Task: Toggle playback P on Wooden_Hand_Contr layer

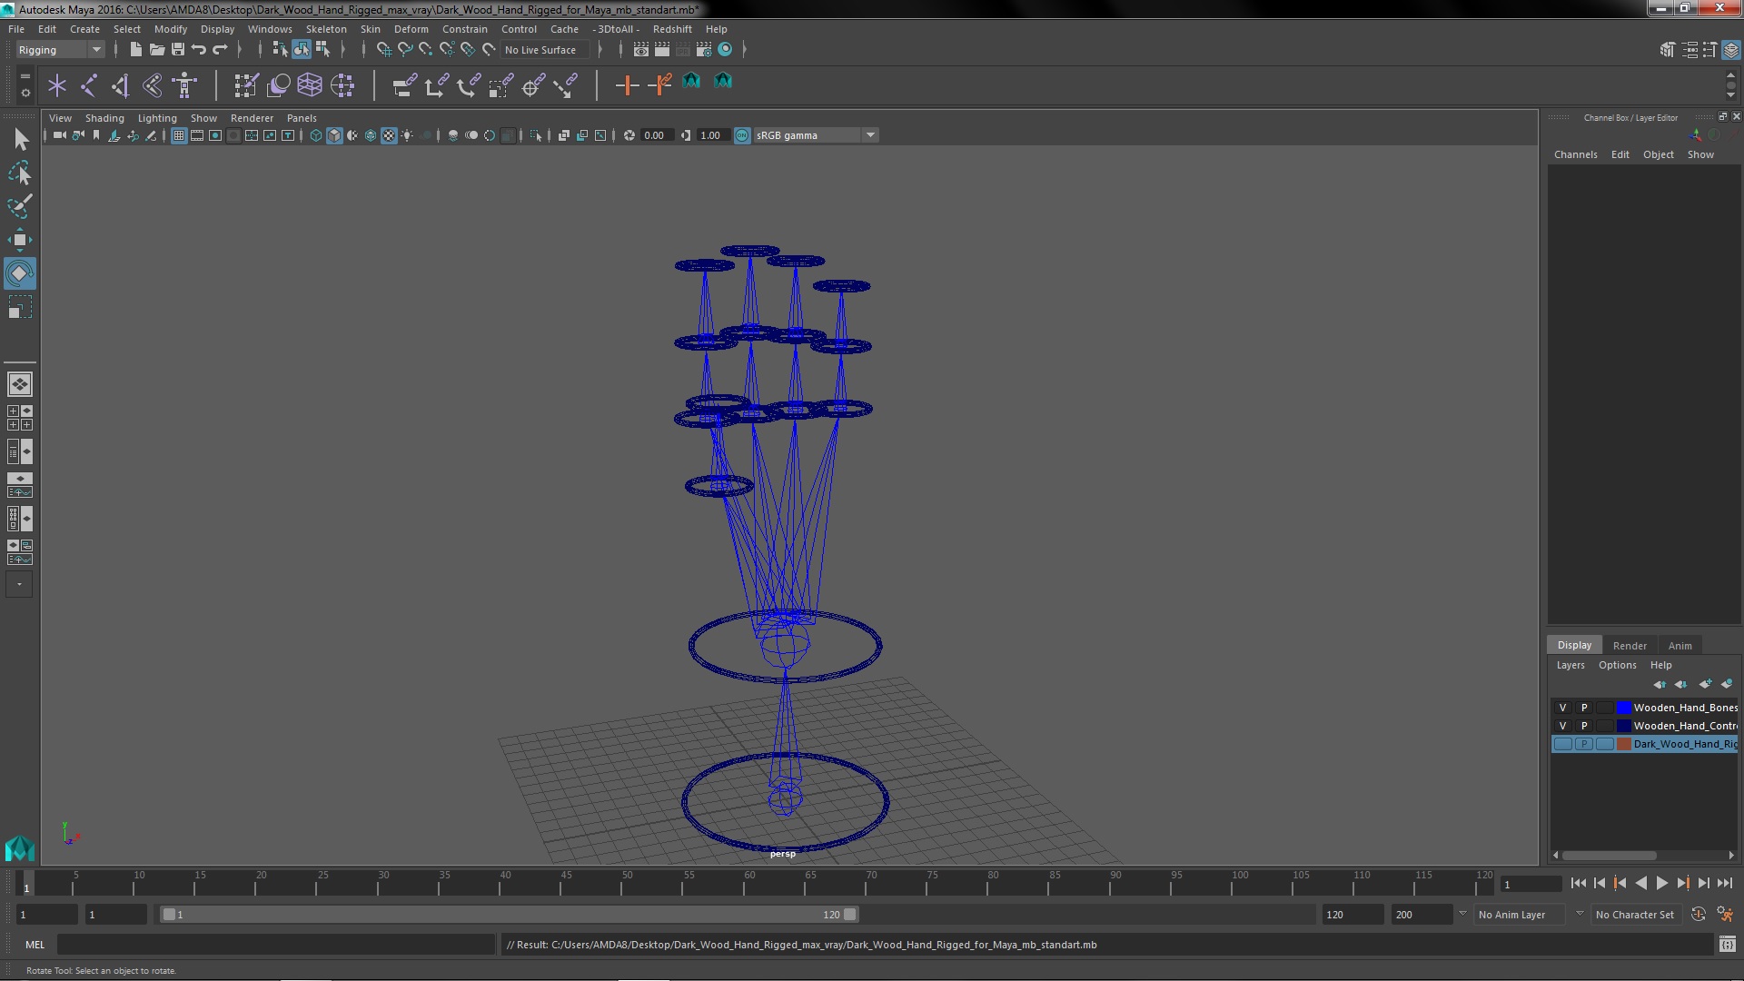Action: point(1584,726)
